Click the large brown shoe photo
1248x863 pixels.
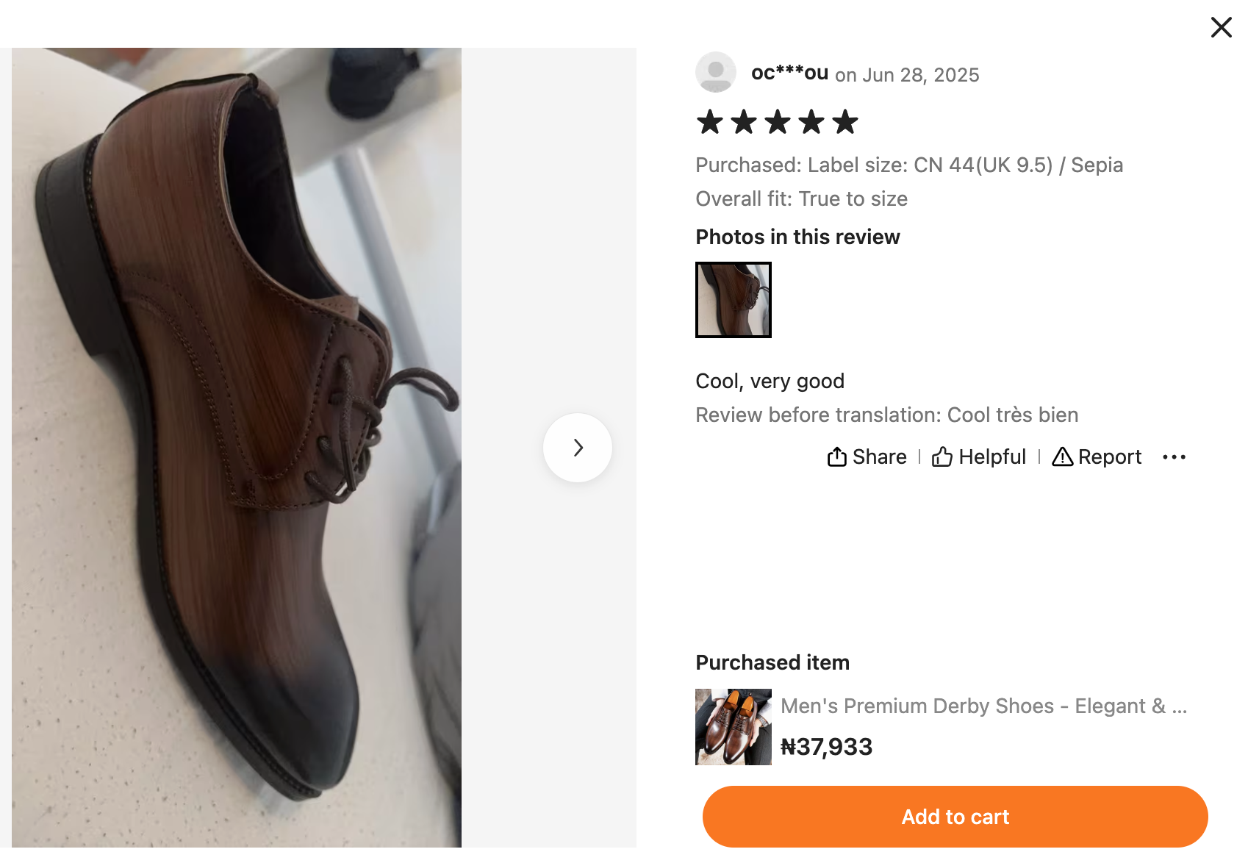click(x=237, y=447)
